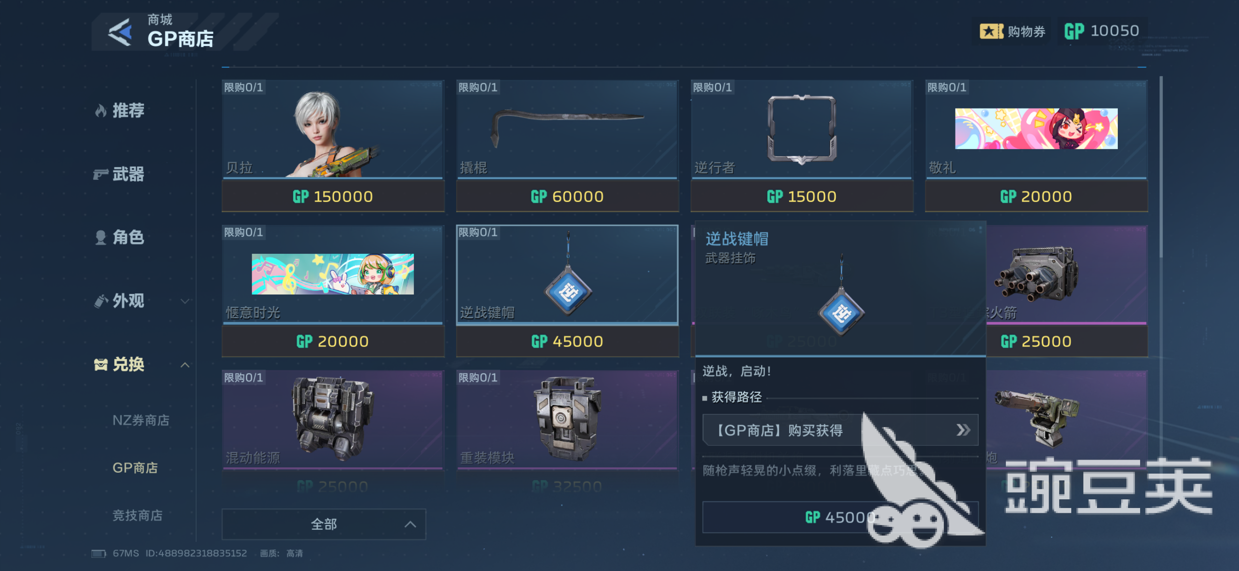
Task: Follow the 【GP商店】购买获得 link
Action: (x=840, y=430)
